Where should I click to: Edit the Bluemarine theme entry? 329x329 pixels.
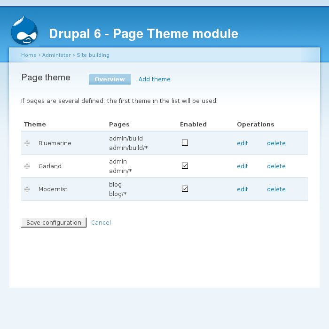243,143
